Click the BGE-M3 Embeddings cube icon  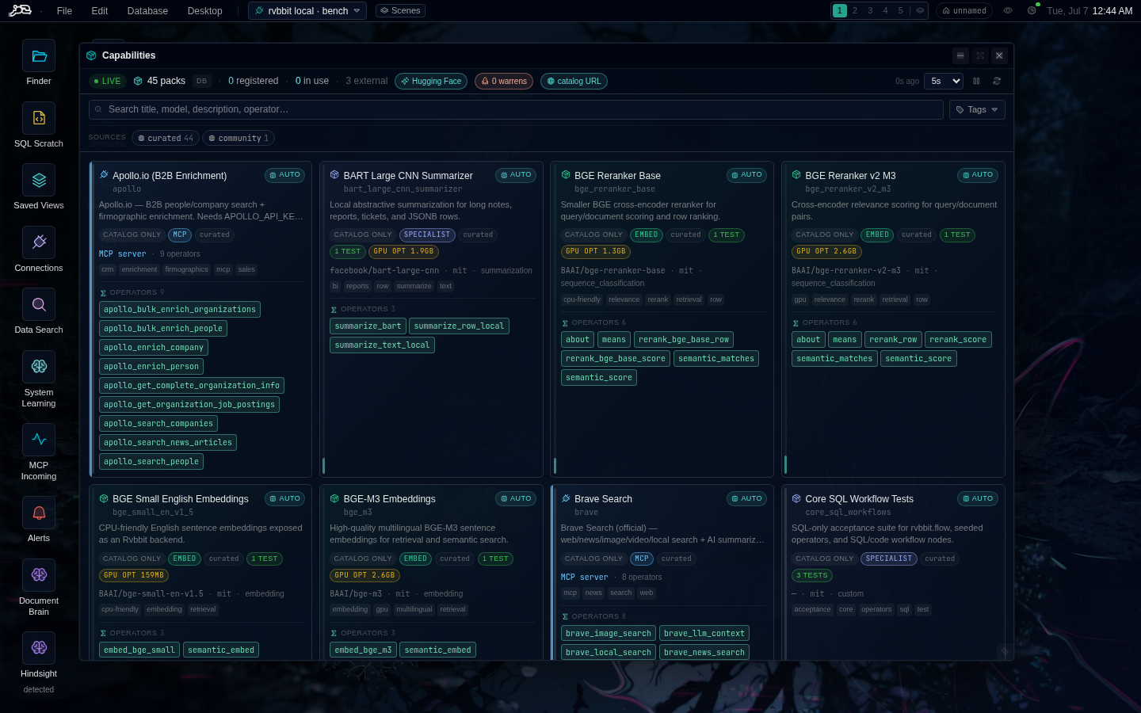(x=334, y=498)
